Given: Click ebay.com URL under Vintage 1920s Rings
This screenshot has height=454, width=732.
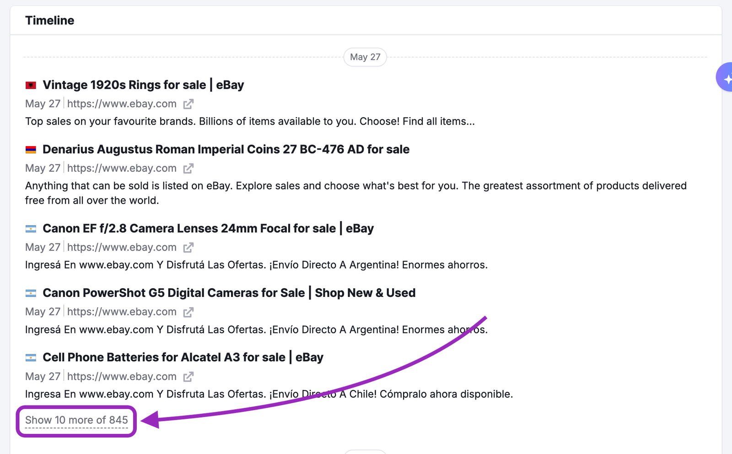Looking at the screenshot, I should (122, 104).
